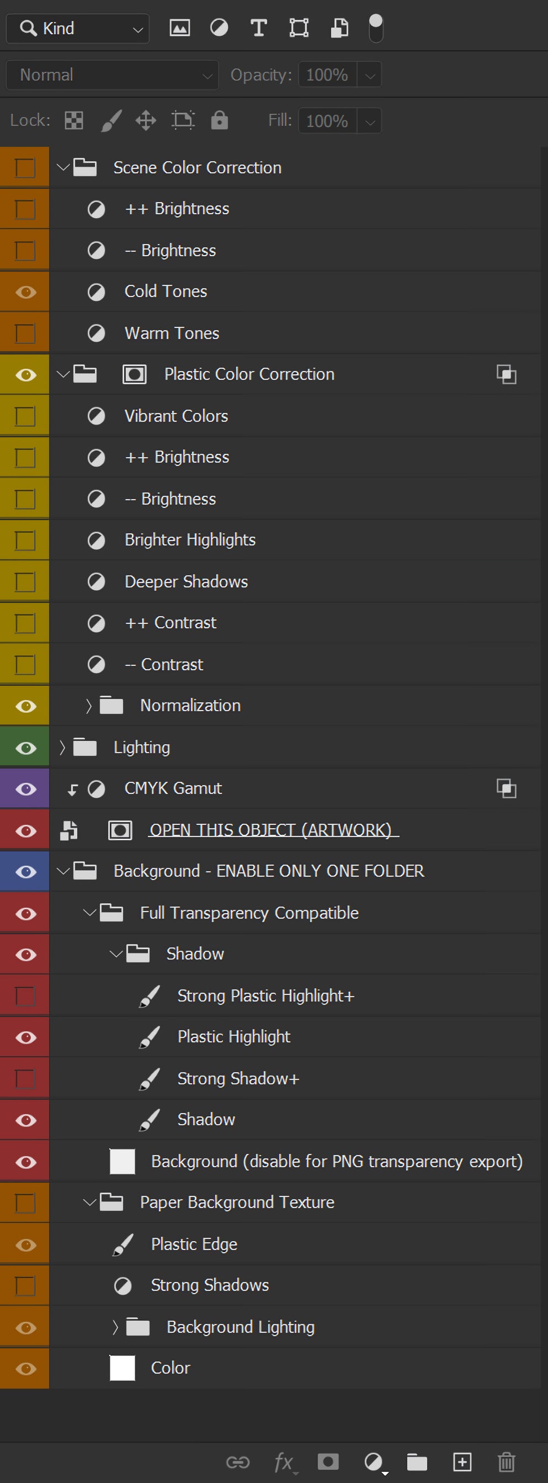Lock transparent pixels checkerboard icon
Image resolution: width=548 pixels, height=1483 pixels.
[x=74, y=120]
